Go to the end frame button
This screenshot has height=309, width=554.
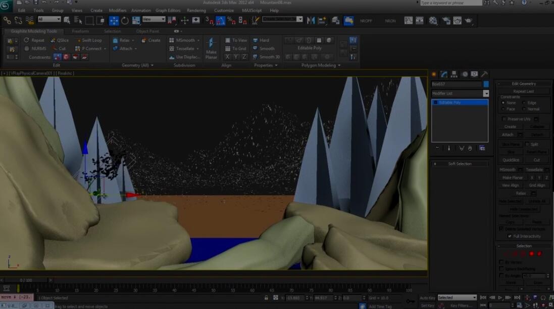[517, 298]
